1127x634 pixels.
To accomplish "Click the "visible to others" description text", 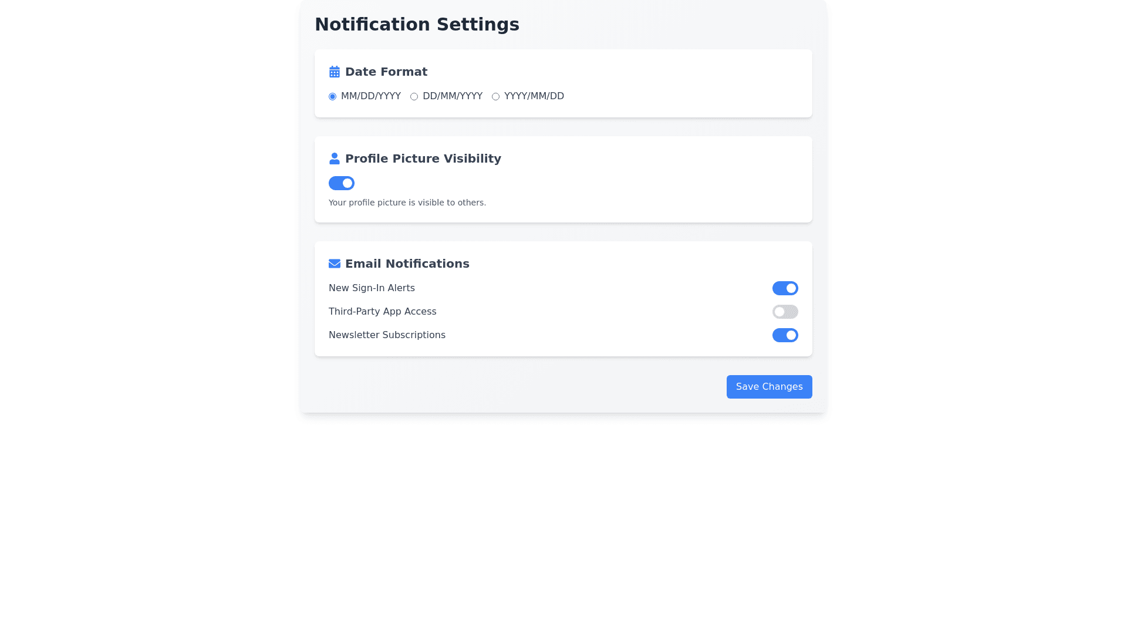I will click(x=407, y=203).
